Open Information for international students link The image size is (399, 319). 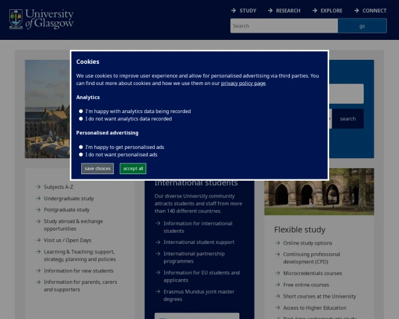198,227
